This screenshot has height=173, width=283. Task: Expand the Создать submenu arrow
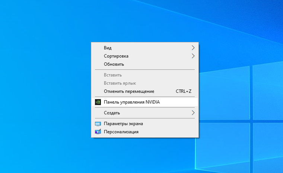[x=193, y=113]
